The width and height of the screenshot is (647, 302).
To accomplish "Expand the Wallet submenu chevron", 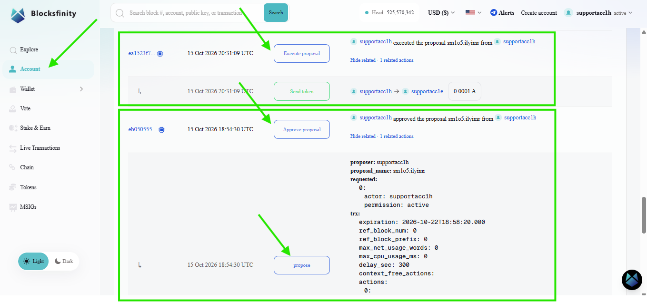I will pyautogui.click(x=81, y=89).
